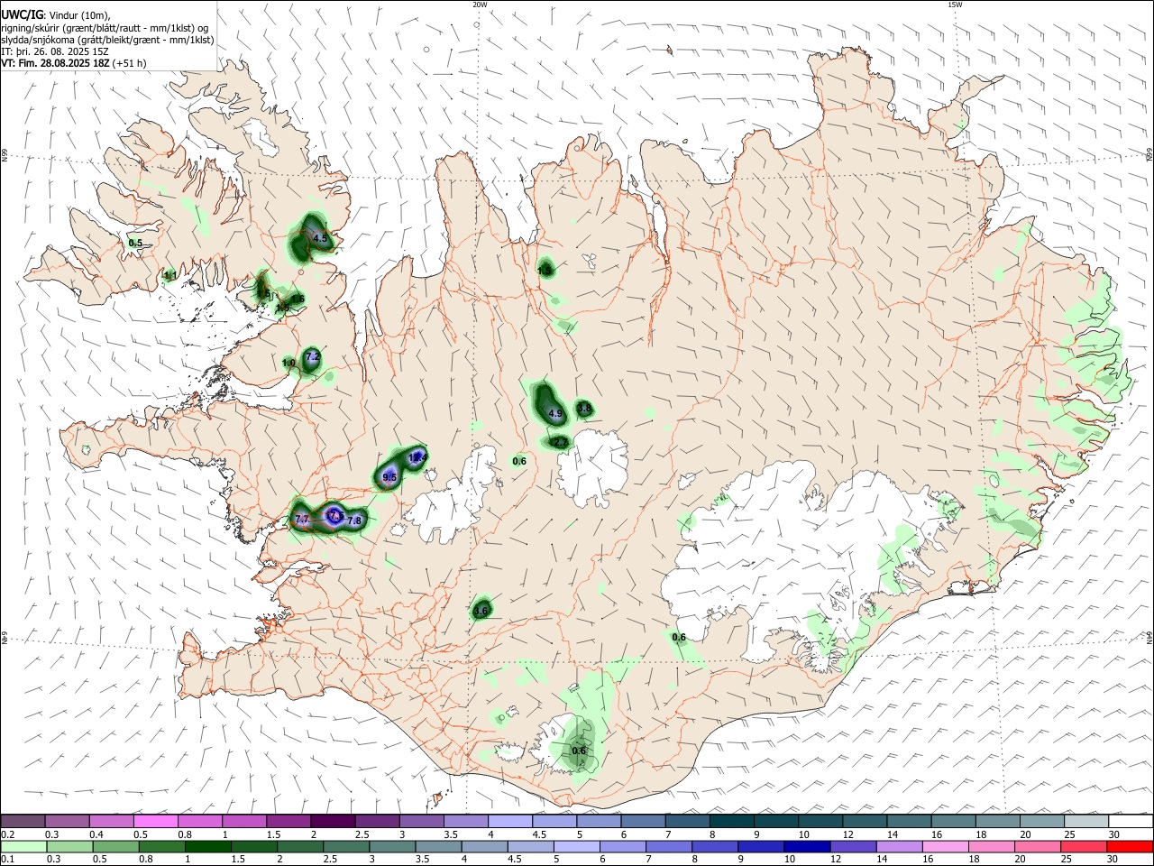Click the 'slydda/snjókoma (grátt/bleikt/grænt' description line
Screen dimensions: 1154x866
click(x=107, y=40)
